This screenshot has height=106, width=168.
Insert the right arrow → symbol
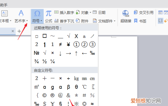(x=68, y=53)
